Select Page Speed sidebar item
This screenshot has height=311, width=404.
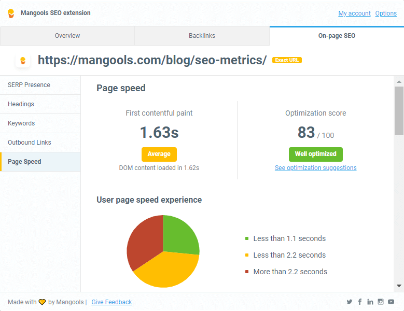40,162
